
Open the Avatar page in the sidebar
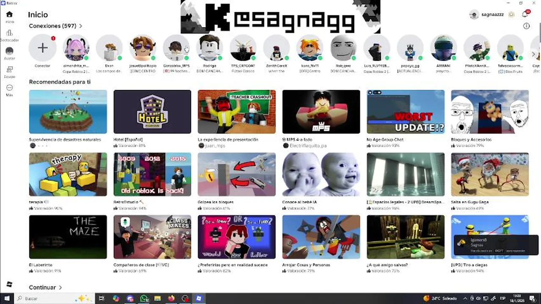[9, 54]
